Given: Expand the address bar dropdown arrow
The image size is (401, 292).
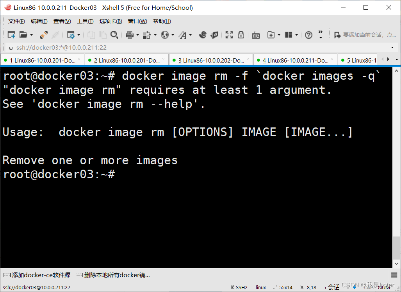Looking at the screenshot, I should [392, 48].
